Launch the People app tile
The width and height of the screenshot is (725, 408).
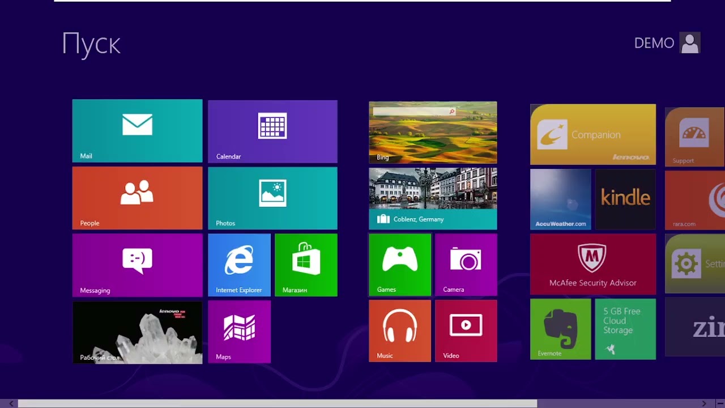click(137, 198)
